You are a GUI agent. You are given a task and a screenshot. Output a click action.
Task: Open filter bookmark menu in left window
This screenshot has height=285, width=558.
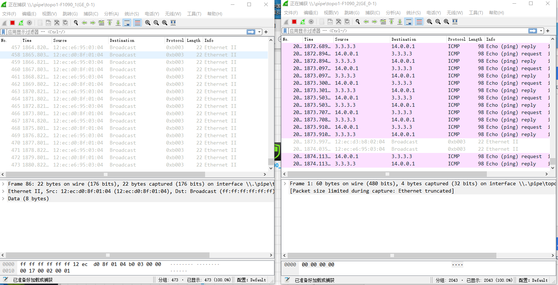3,32
